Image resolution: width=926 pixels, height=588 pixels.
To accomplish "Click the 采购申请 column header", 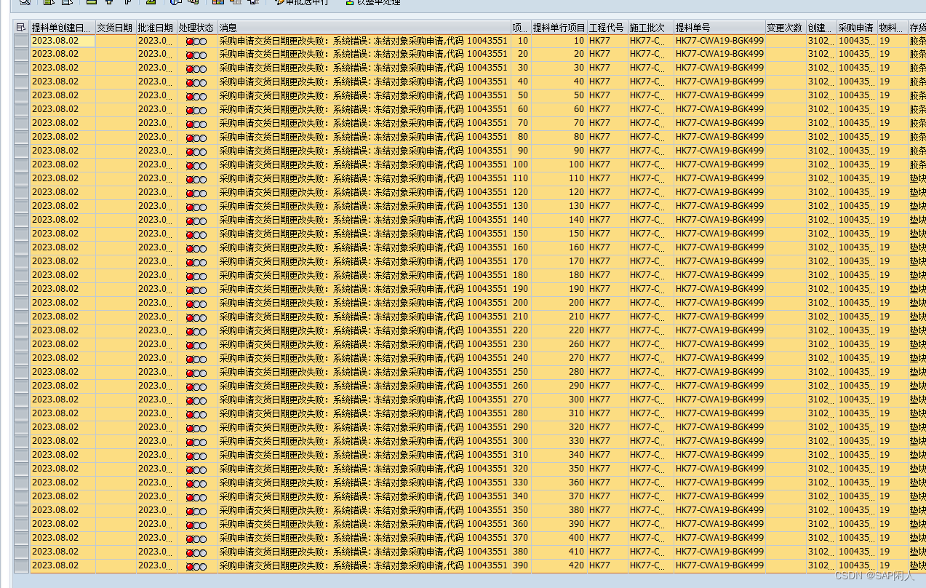I will pos(857,28).
